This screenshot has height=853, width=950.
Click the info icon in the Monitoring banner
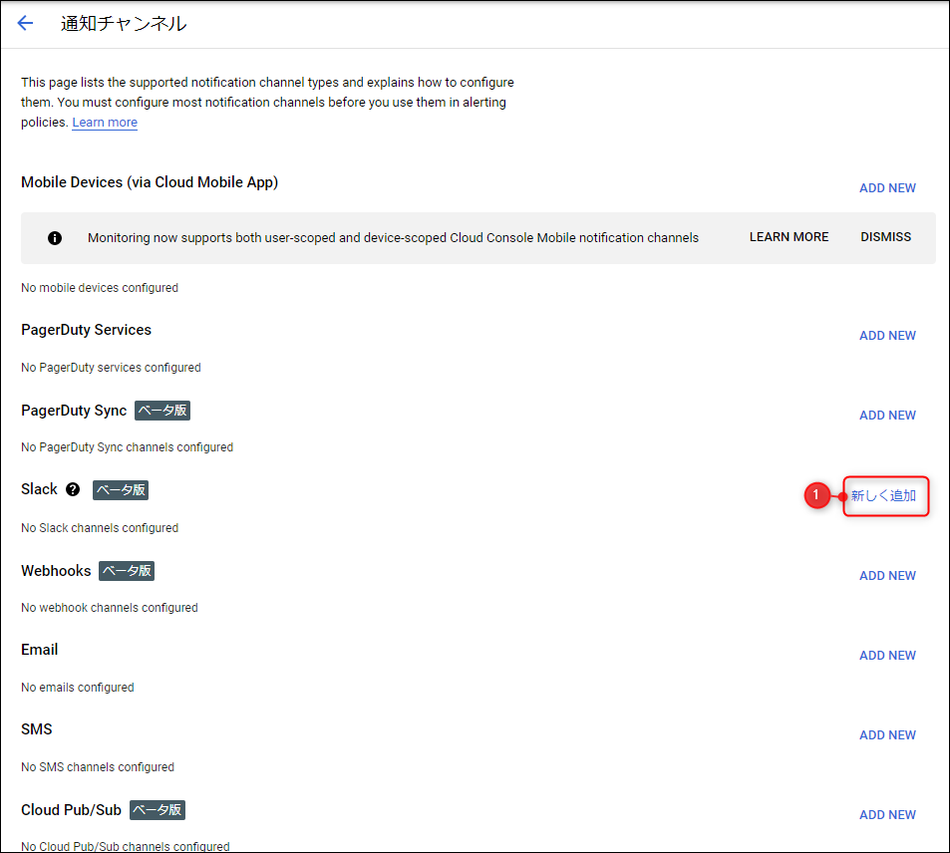click(55, 238)
